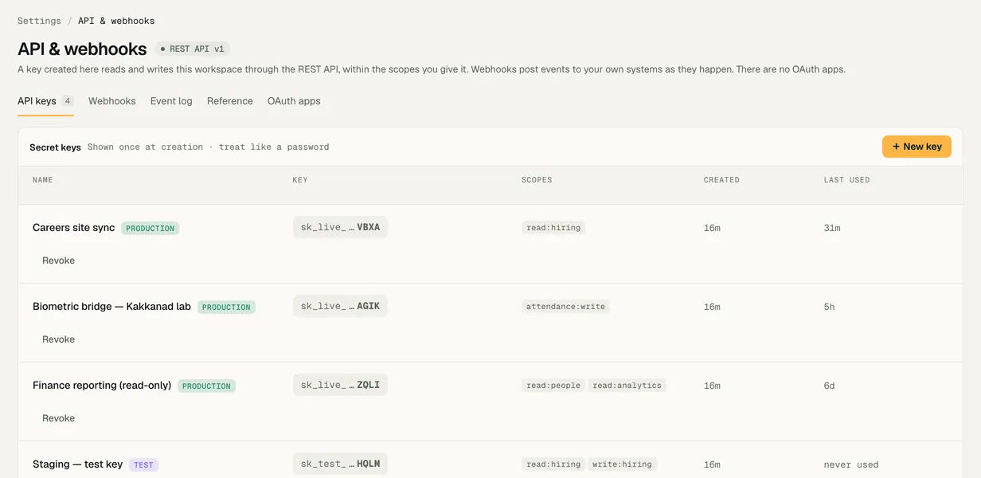Click the PRODUCTION tag on Finance reporting
Image resolution: width=981 pixels, height=478 pixels.
[206, 386]
